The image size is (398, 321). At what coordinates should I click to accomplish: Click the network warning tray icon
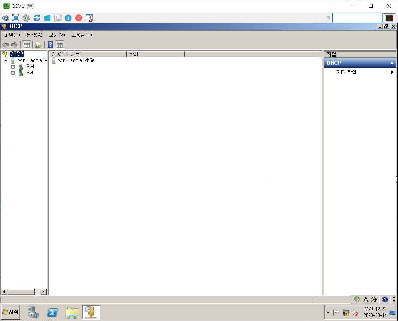pos(345,312)
